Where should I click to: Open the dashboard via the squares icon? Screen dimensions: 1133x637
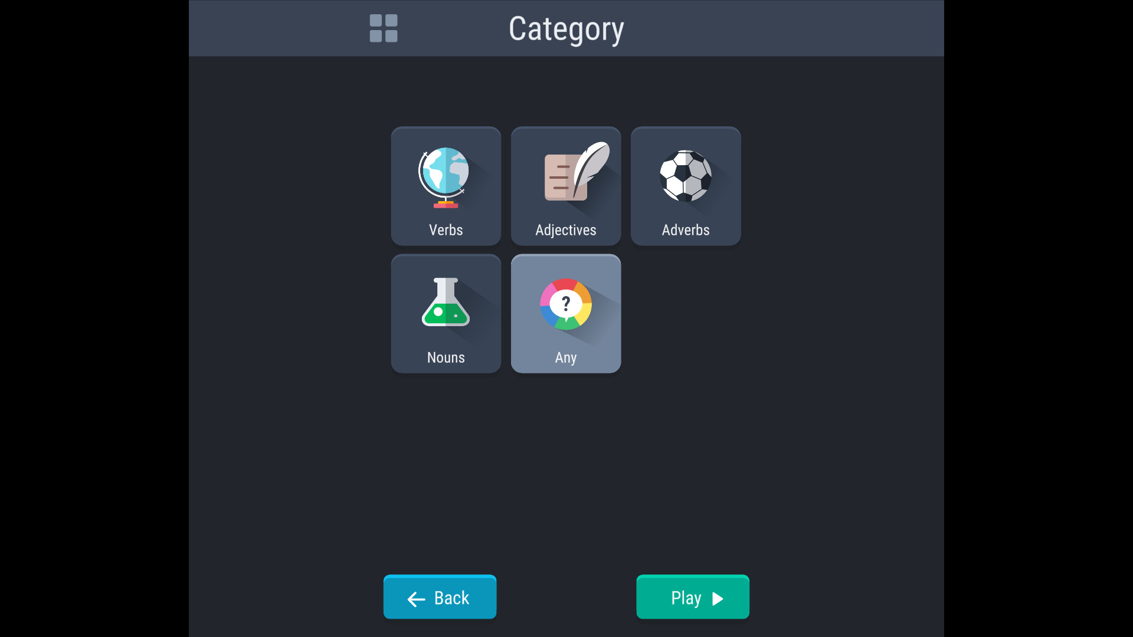383,28
